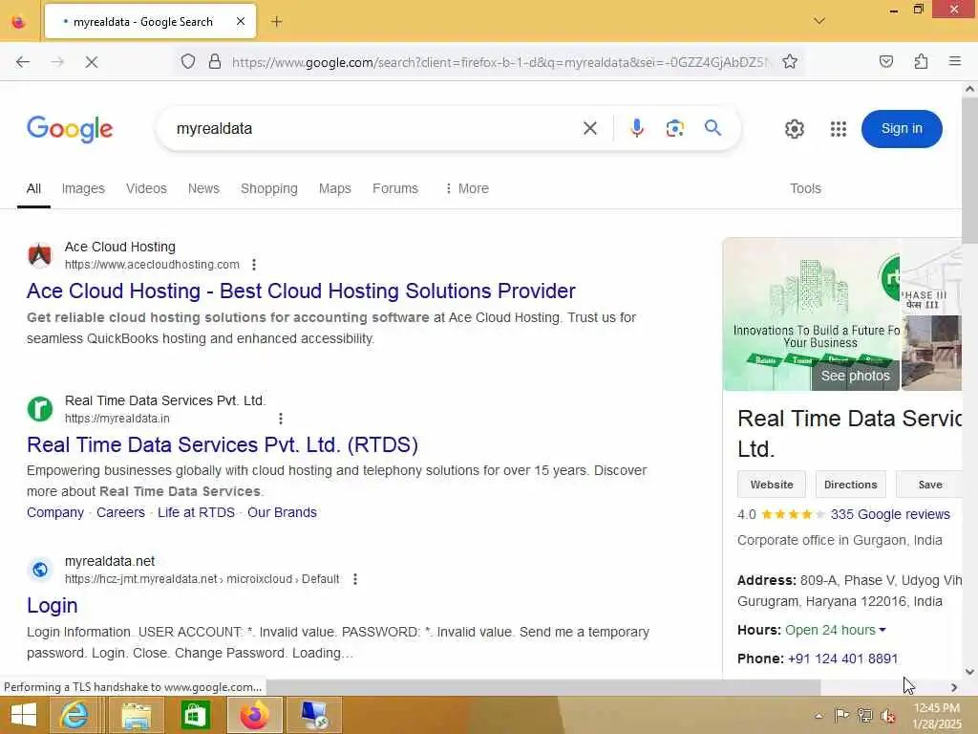The height and width of the screenshot is (734, 978).
Task: Click the Firefox back arrow button
Action: tap(23, 62)
